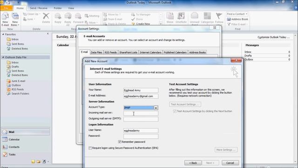Switch to the Tasks navigation pane

26,154
